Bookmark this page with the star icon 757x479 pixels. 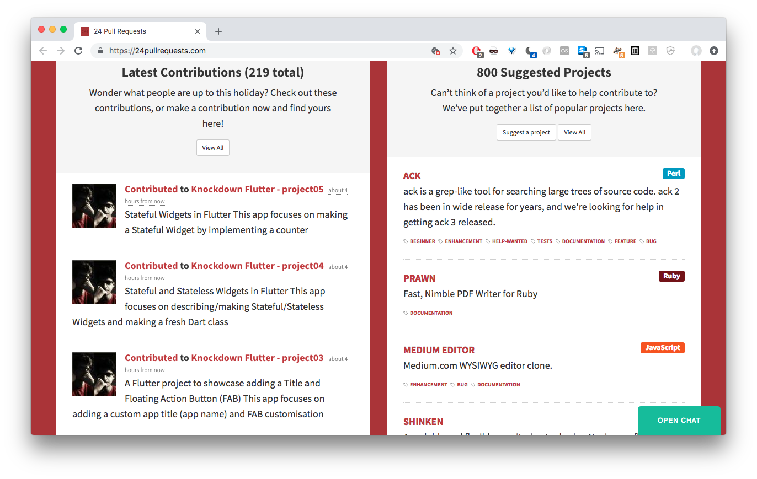(x=453, y=51)
